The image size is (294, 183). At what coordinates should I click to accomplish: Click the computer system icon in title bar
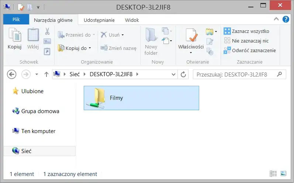click(x=7, y=7)
